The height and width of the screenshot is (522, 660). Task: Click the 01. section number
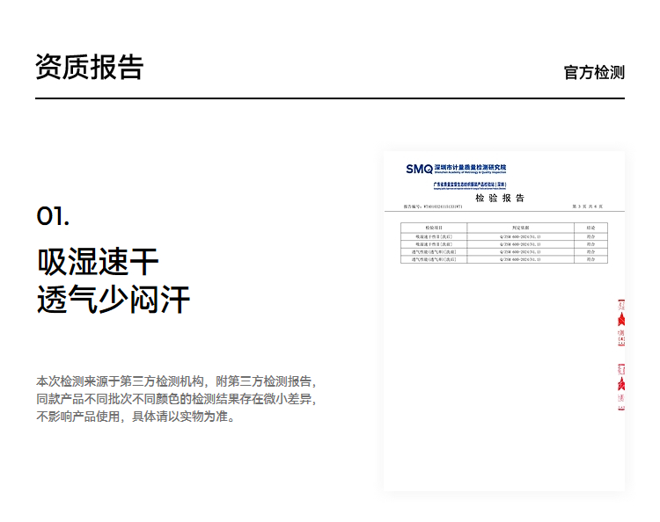[53, 215]
